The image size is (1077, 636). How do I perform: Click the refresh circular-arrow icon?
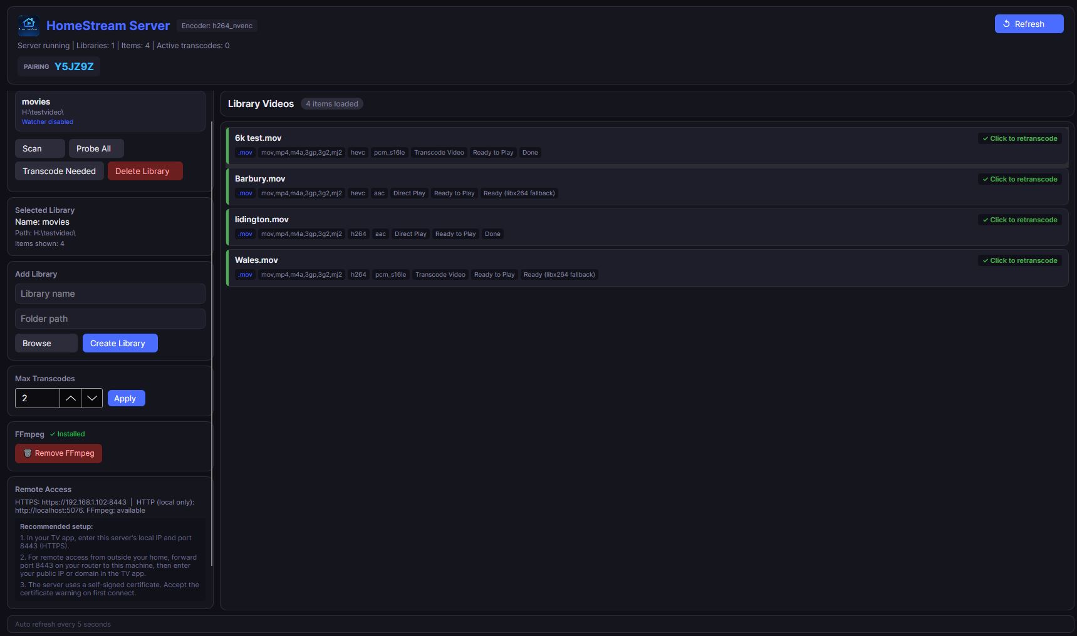[1007, 23]
